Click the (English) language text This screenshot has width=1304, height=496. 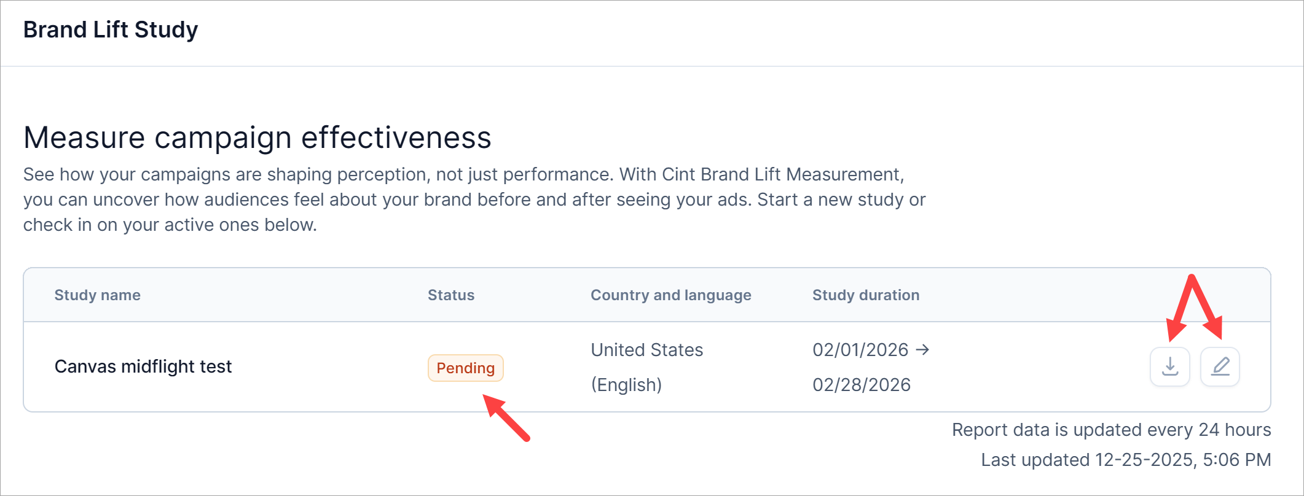[626, 385]
